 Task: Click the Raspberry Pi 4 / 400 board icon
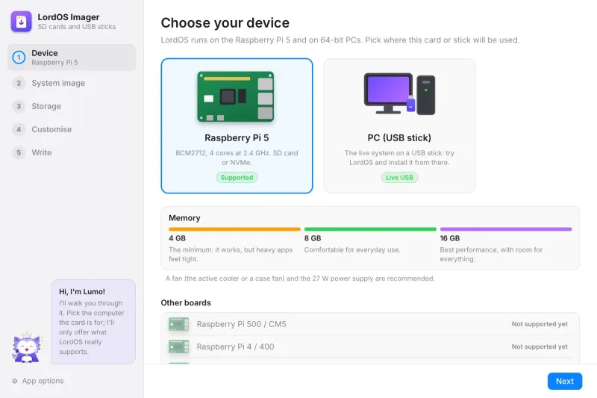tap(178, 346)
